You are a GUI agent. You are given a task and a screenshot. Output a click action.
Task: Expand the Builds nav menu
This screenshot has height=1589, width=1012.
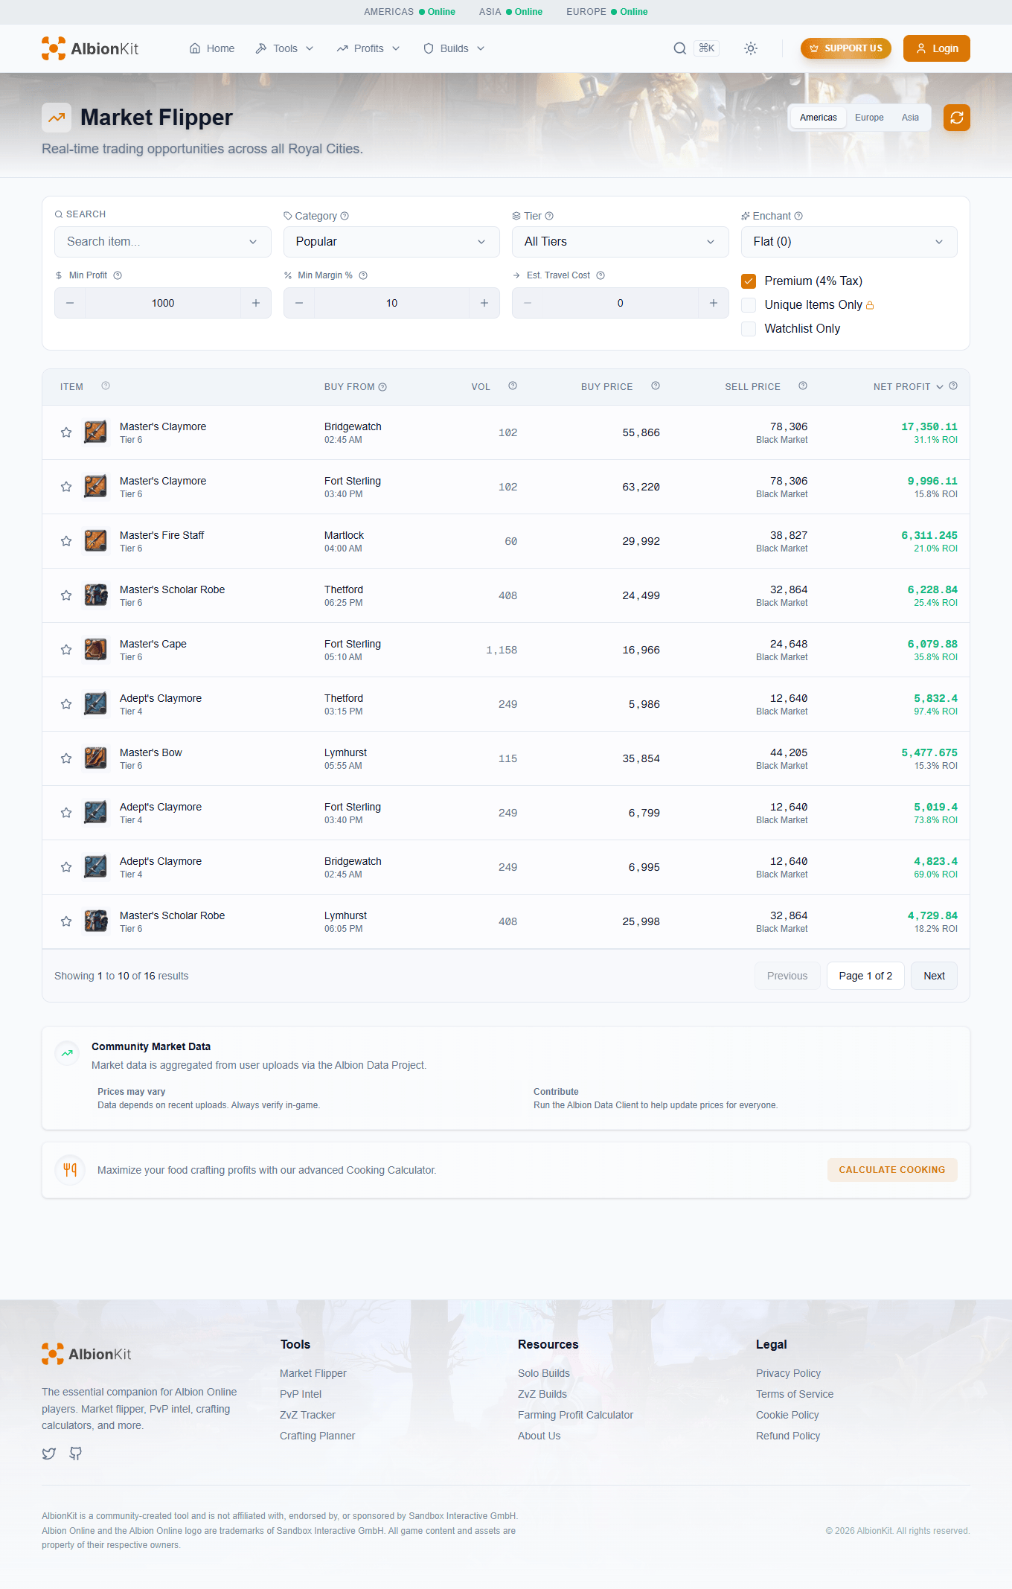(454, 48)
